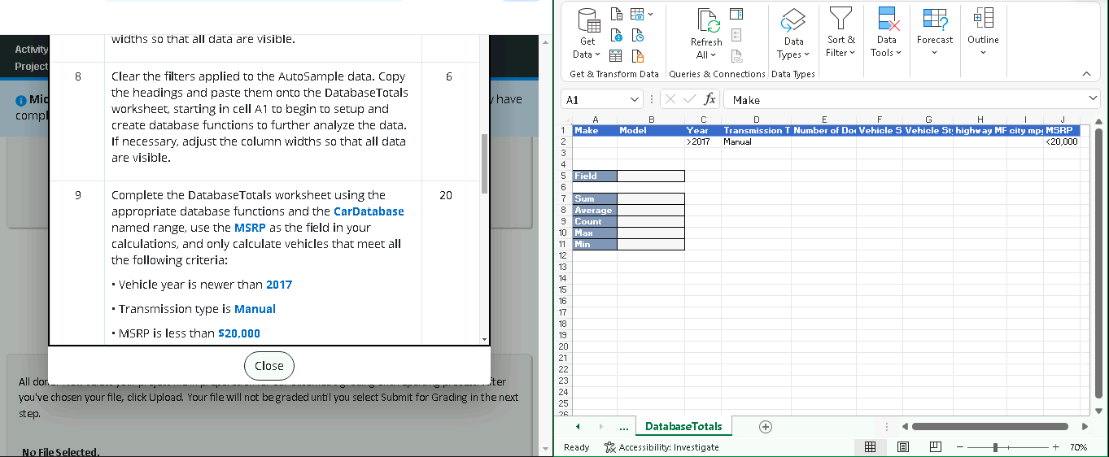Screen dimensions: 1109x457
Task: Select the cell containing Manual
Action: point(756,141)
